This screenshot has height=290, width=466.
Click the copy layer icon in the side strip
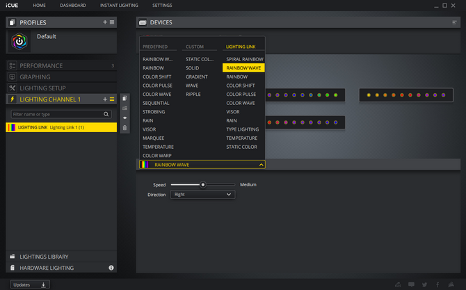pyautogui.click(x=124, y=98)
